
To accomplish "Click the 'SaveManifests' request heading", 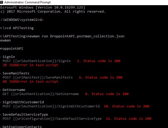I will click(x=16, y=73).
